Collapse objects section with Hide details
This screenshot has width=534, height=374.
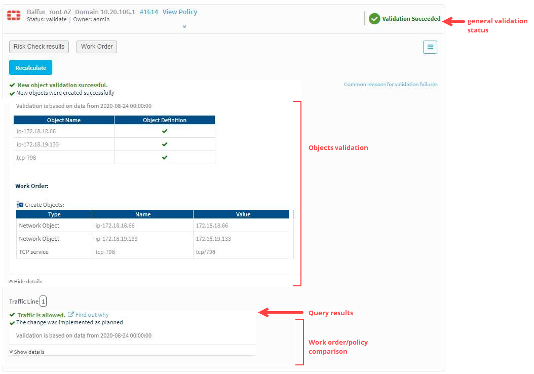[26, 281]
